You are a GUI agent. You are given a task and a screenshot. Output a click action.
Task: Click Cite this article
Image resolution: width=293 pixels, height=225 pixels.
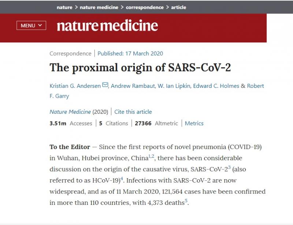pyautogui.click(x=133, y=112)
